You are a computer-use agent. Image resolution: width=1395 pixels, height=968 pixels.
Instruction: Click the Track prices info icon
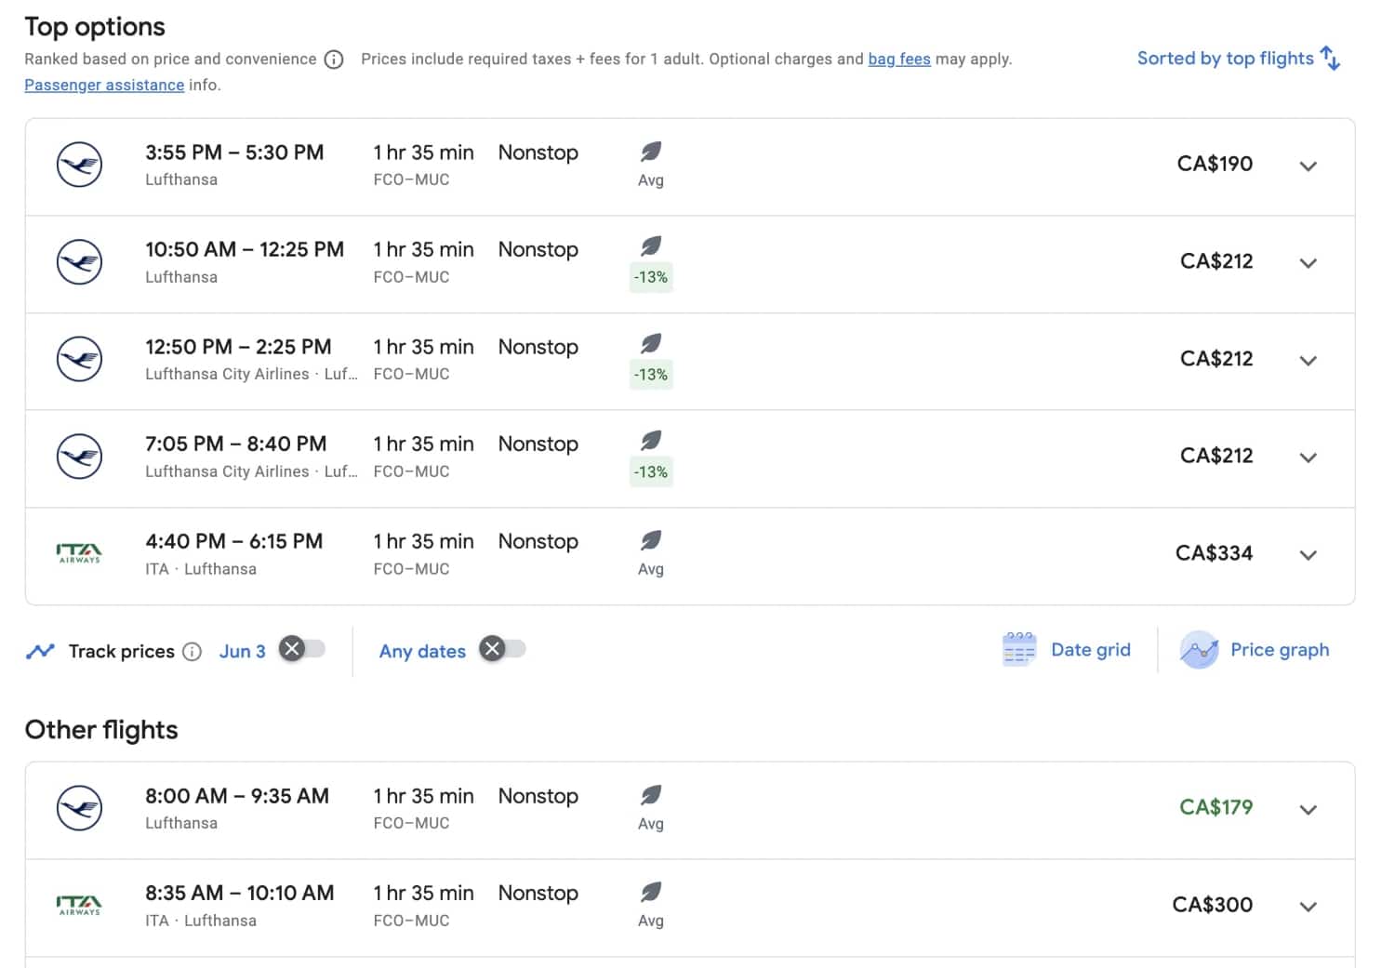click(192, 652)
